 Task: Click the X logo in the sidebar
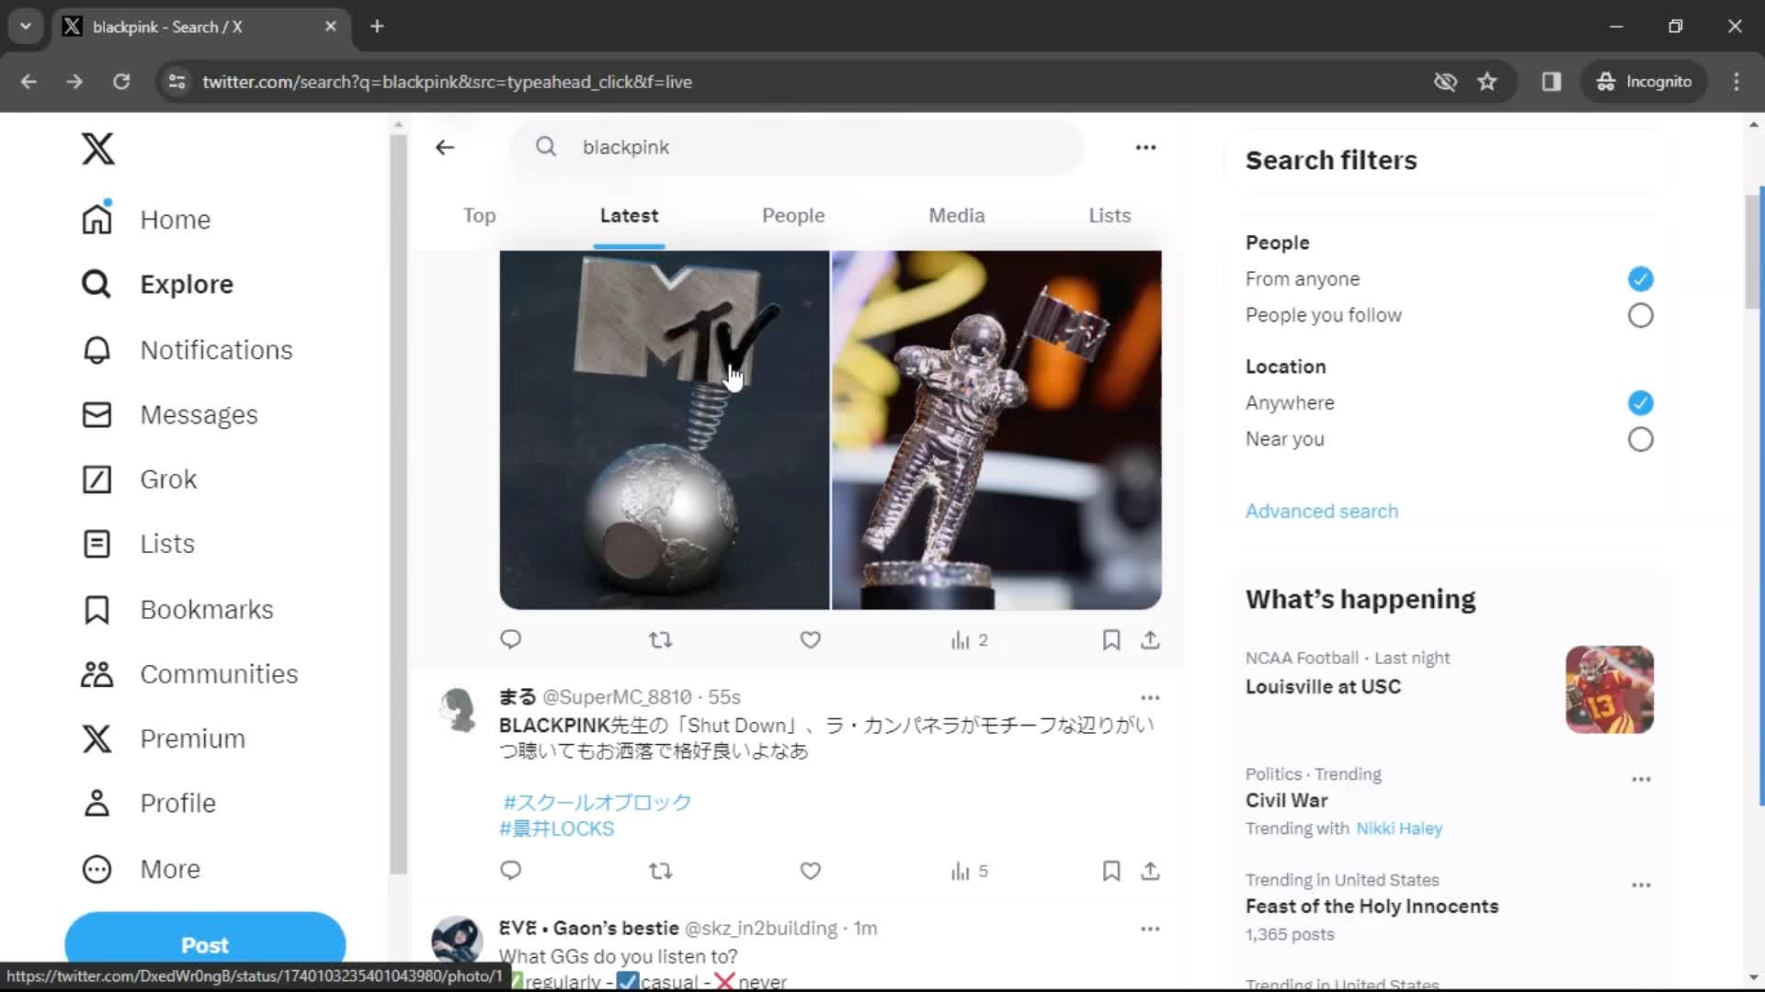[97, 148]
